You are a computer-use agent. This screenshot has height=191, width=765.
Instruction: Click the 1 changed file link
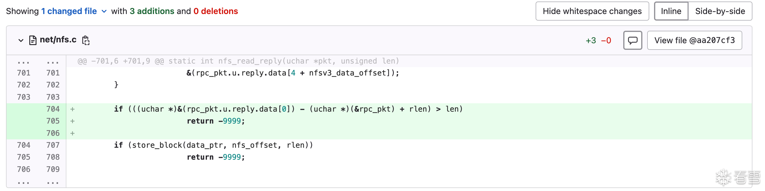tap(69, 11)
